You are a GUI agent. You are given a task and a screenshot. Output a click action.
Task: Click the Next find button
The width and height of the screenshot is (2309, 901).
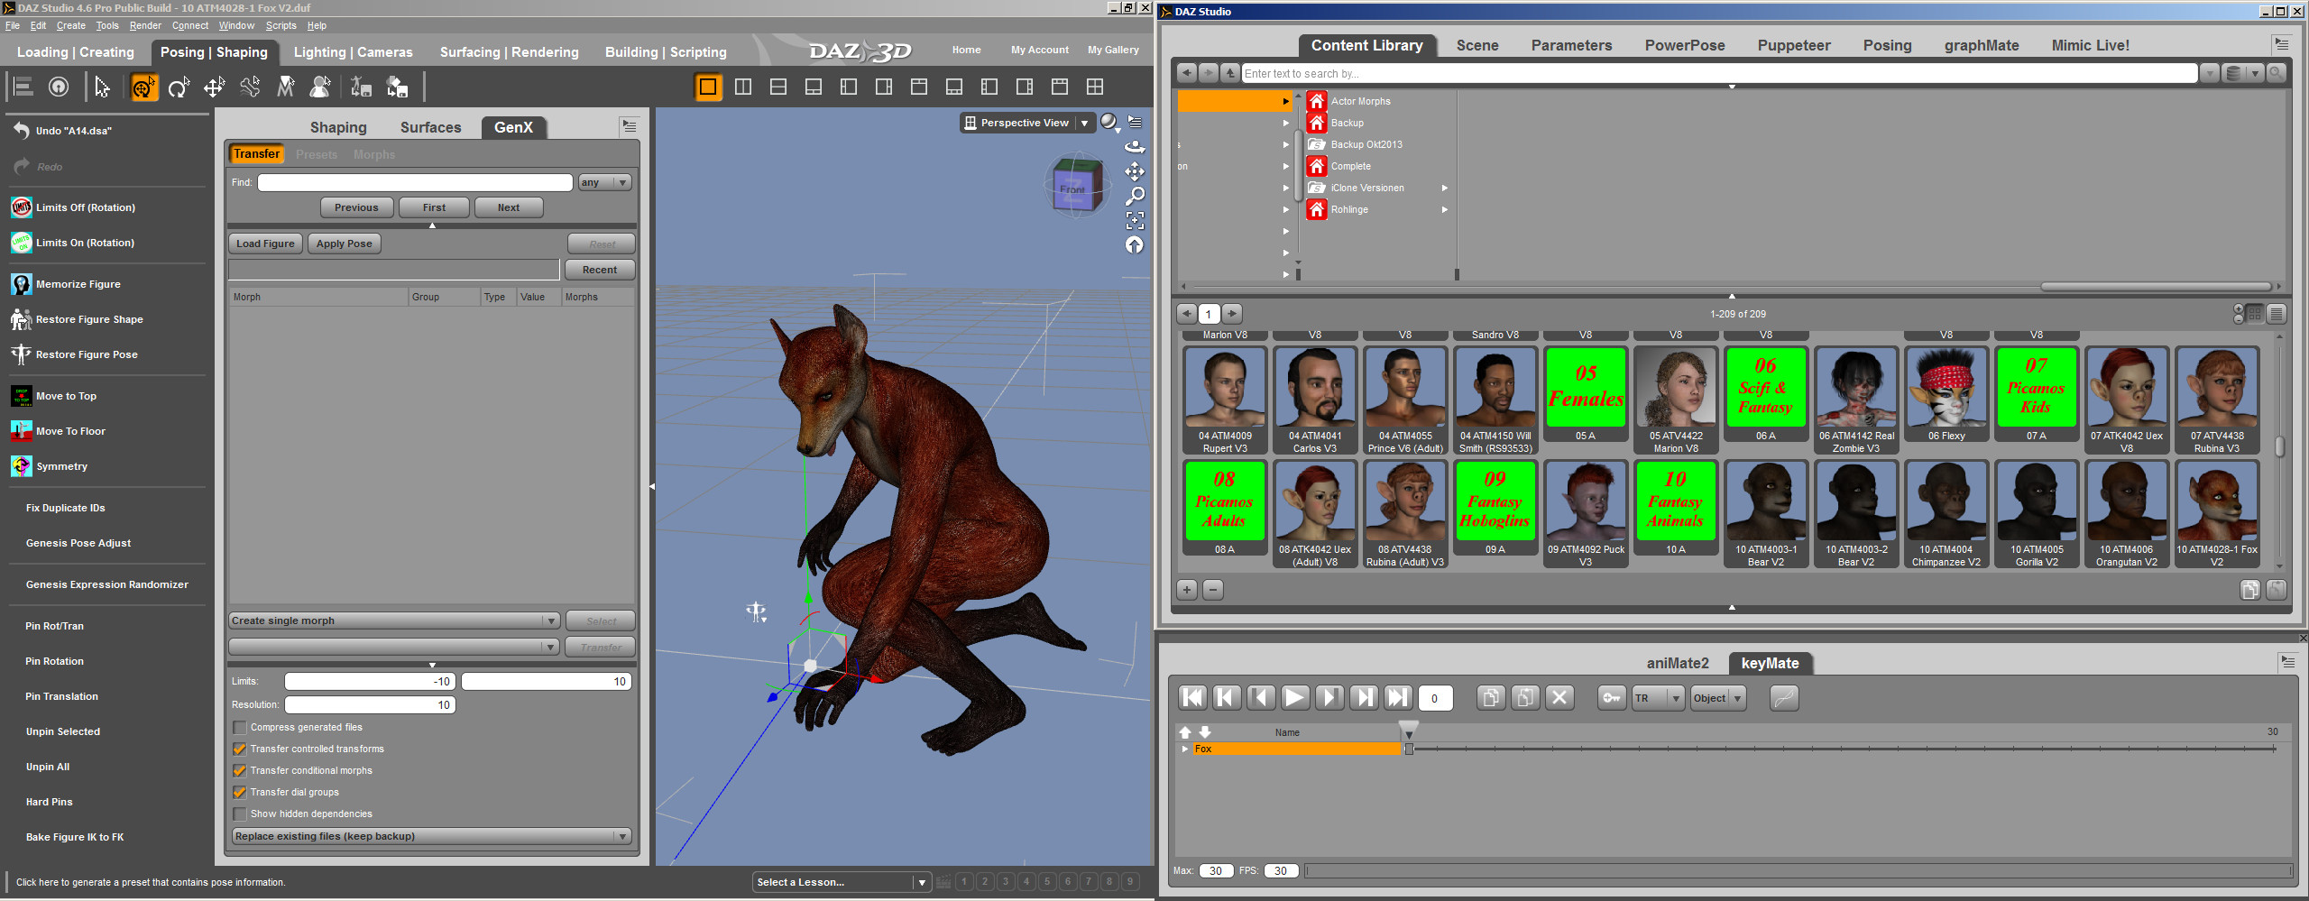click(x=509, y=207)
